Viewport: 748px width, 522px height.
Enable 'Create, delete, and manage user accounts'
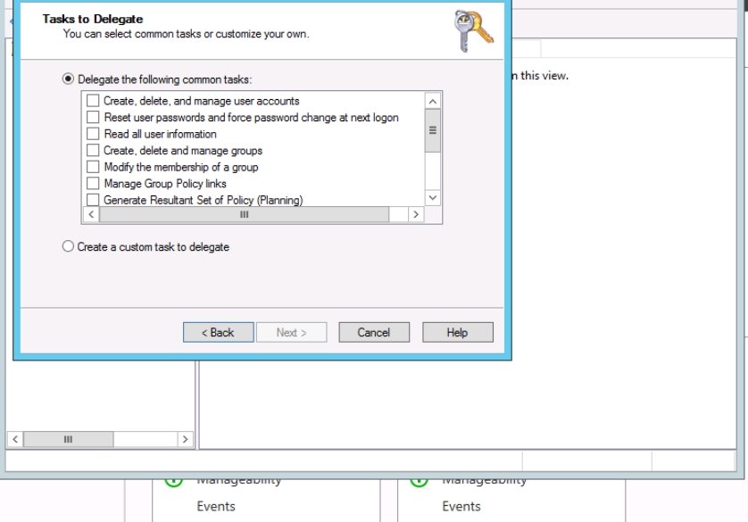point(93,101)
